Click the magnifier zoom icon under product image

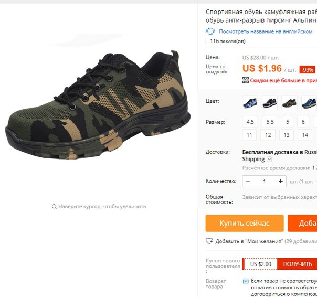click(54, 206)
